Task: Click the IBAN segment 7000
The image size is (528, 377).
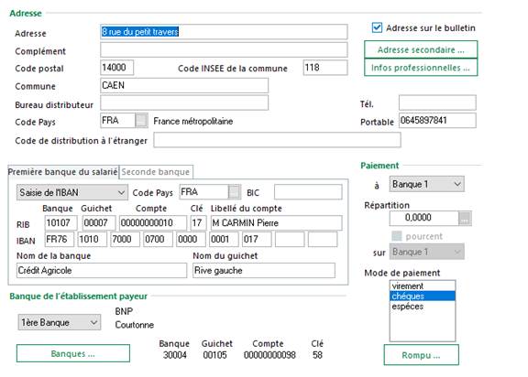Action: 125,239
